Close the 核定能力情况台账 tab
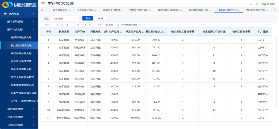279x129 pixels. pyautogui.click(x=239, y=10)
